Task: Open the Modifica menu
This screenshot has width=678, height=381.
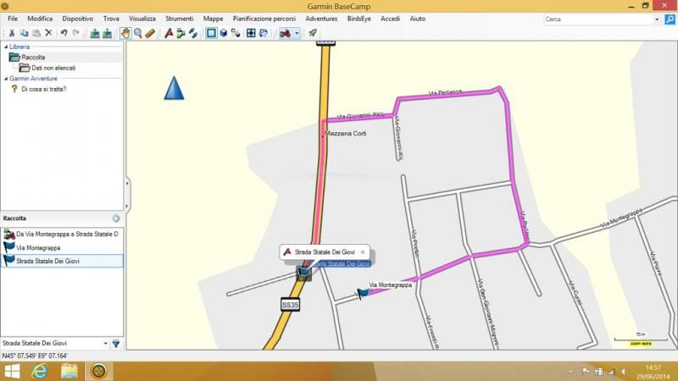Action: pos(40,19)
